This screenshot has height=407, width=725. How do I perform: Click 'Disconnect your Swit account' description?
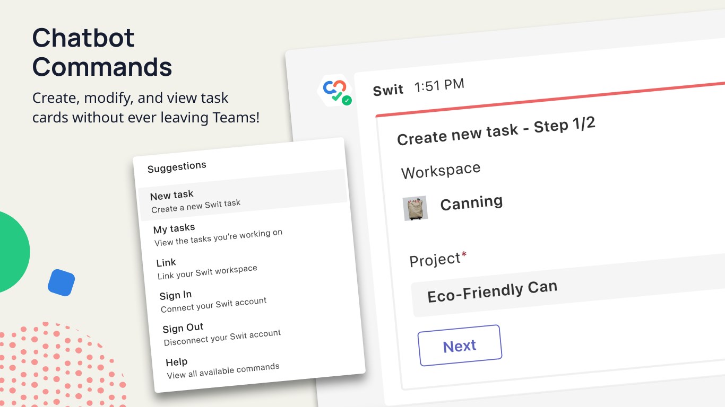[x=222, y=338]
